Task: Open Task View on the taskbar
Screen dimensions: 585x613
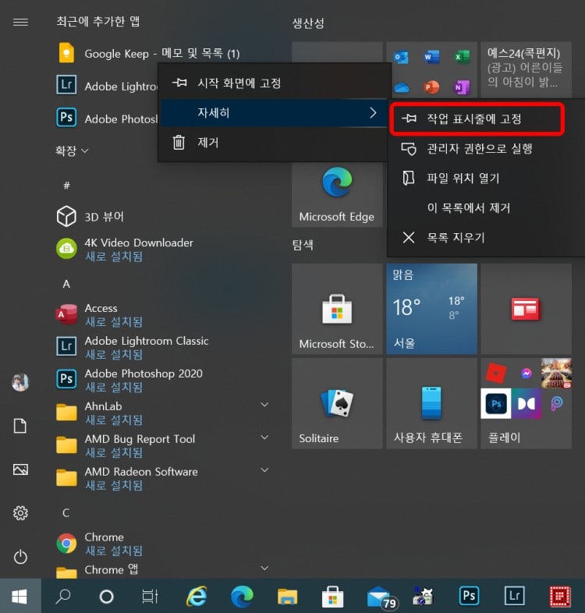Action: click(150, 597)
